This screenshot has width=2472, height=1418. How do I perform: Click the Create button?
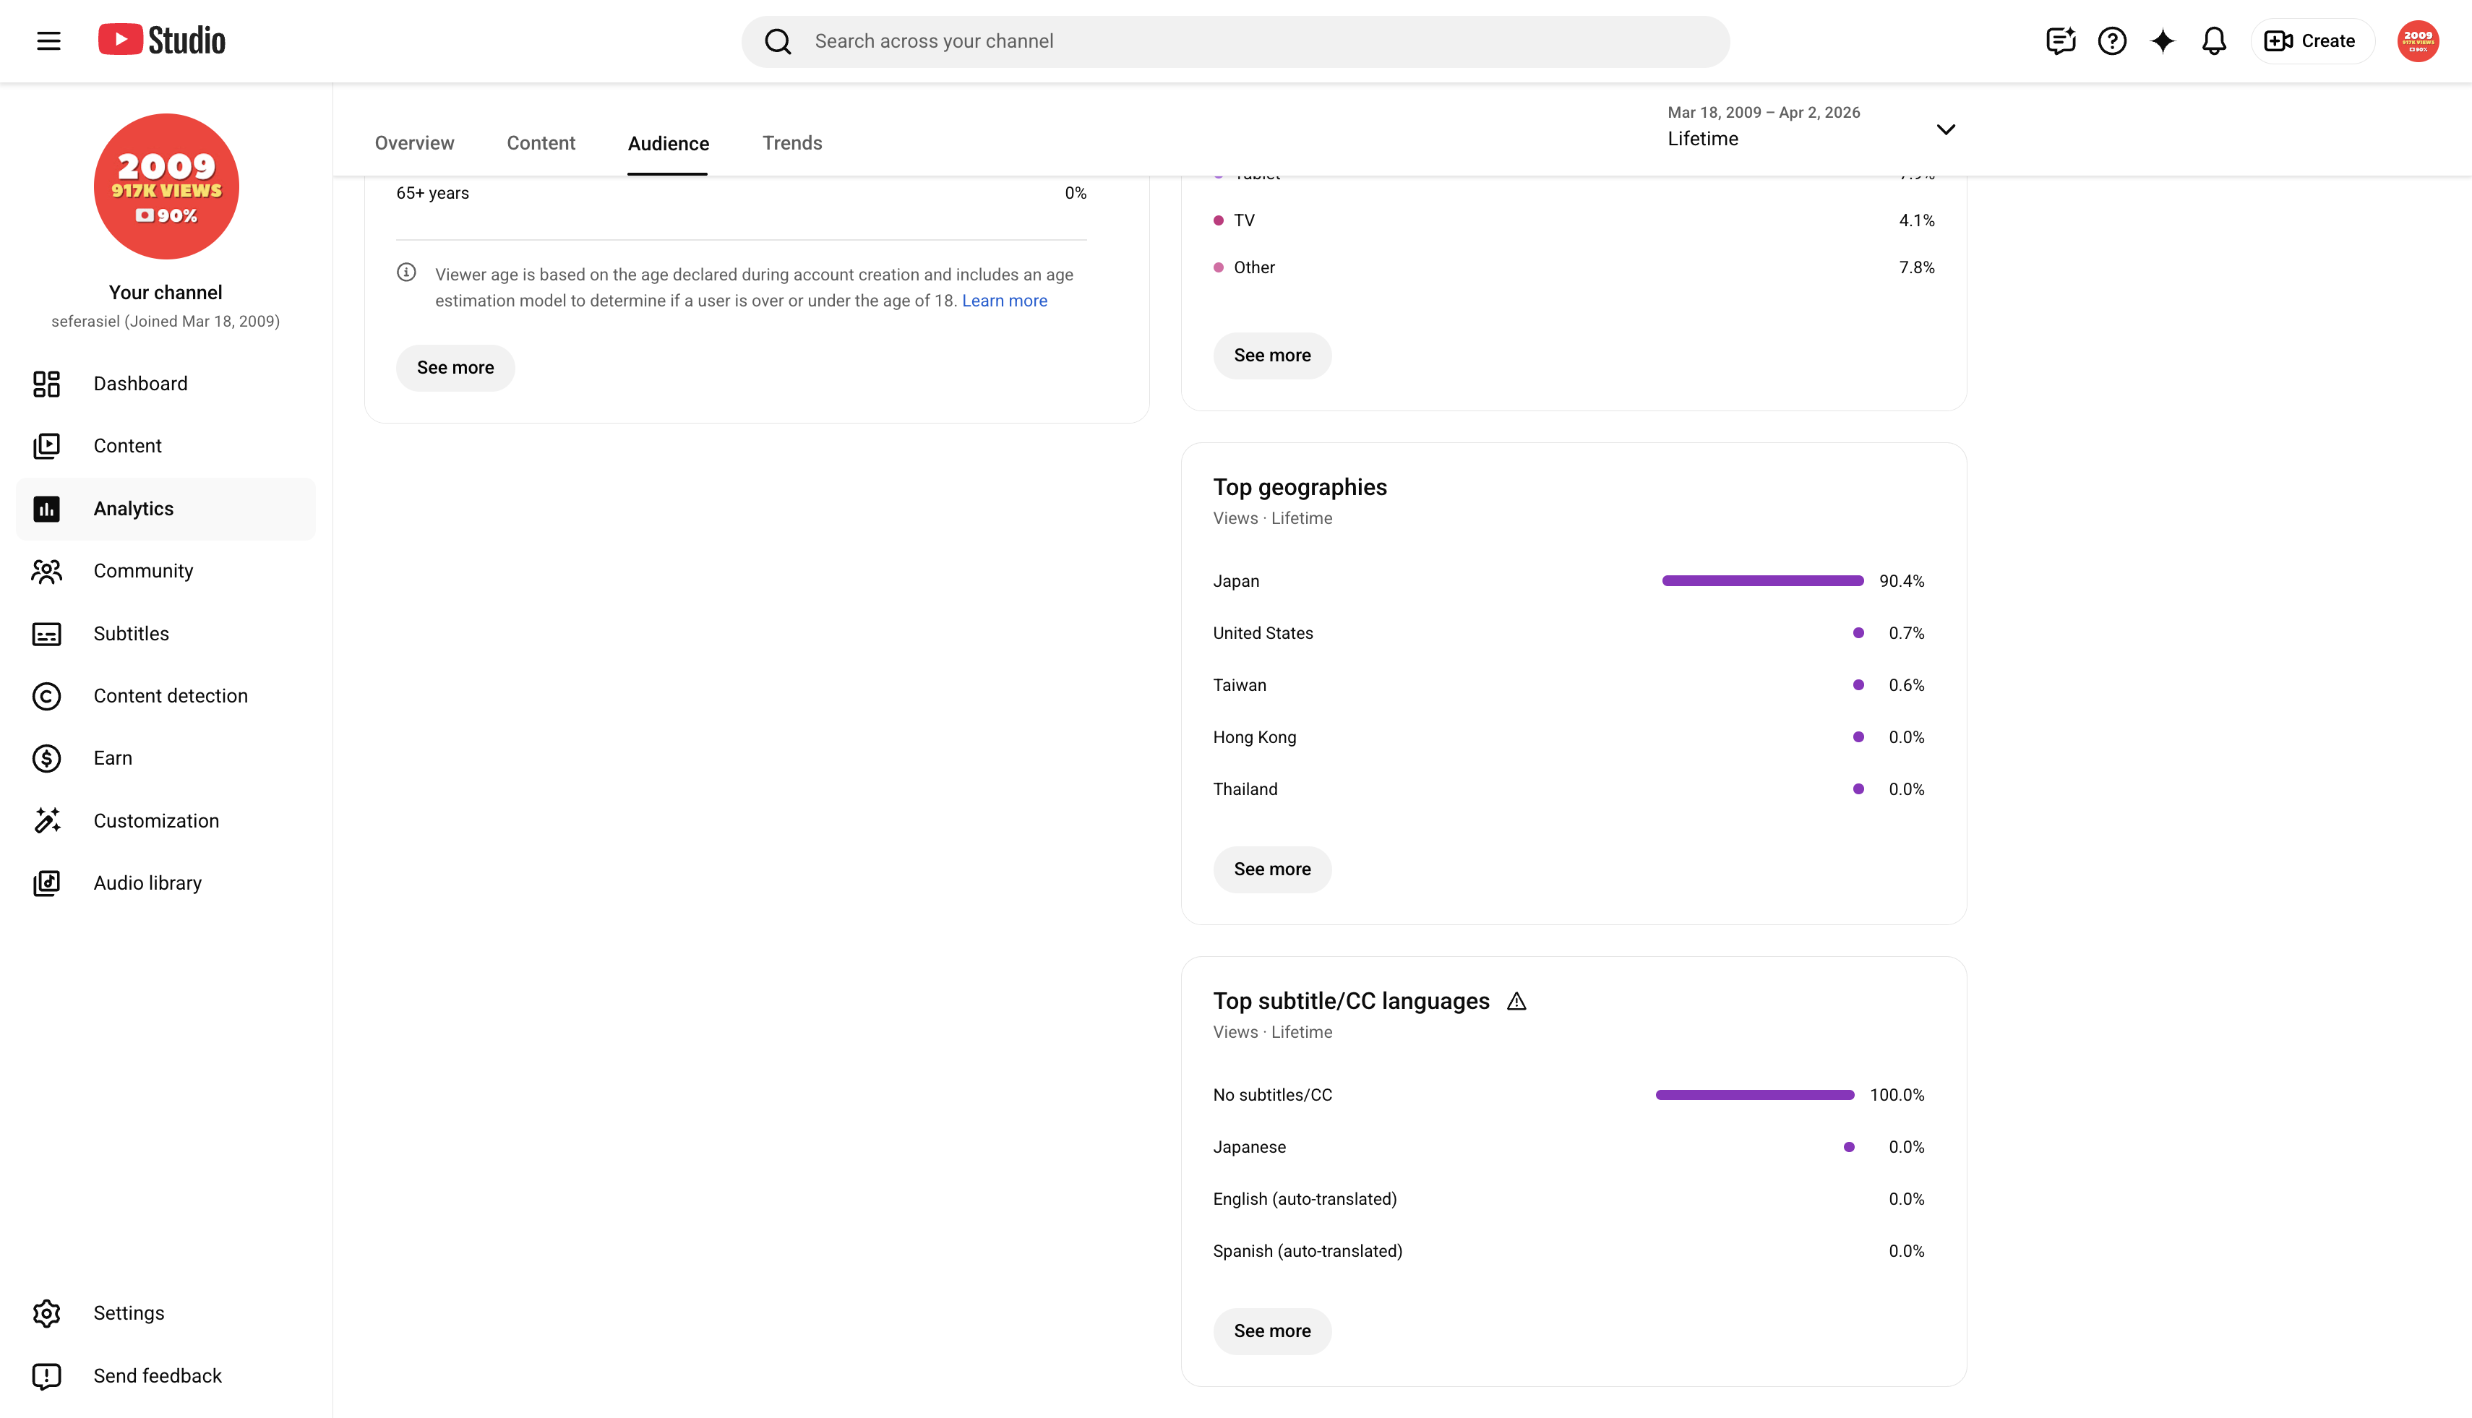[x=2312, y=41]
